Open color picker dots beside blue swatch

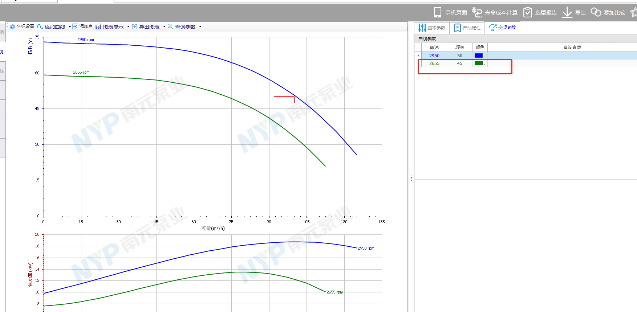tap(485, 56)
